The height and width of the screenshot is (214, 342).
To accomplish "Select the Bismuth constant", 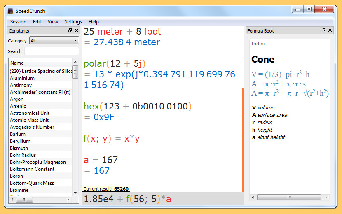I will click(x=40, y=148).
